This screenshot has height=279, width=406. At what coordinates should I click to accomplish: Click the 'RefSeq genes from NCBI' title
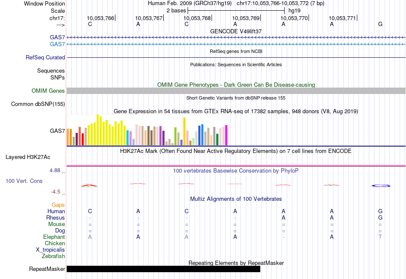point(236,51)
